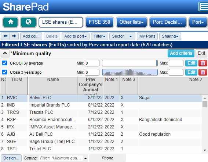Uncheck the CROCI 3y average checkbox
This screenshot has width=208, height=162.
click(x=4, y=63)
